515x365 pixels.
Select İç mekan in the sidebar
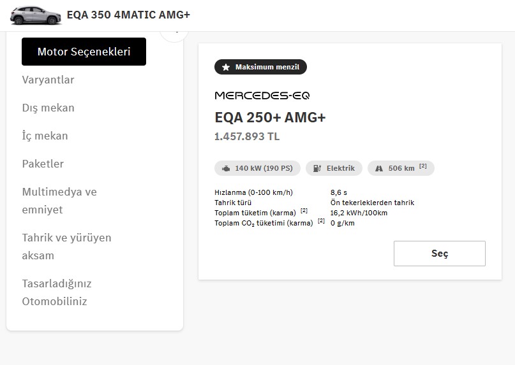pos(45,136)
